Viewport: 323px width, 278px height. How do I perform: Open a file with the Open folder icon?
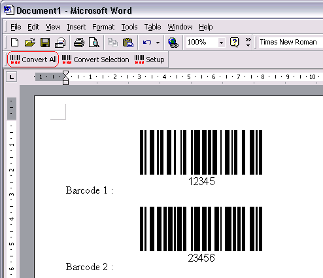click(30, 43)
